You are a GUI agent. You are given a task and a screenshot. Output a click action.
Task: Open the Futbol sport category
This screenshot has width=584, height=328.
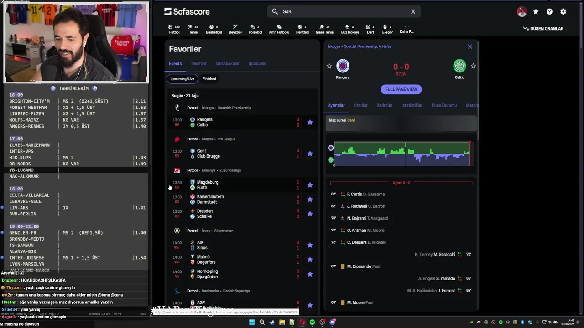pos(174,29)
